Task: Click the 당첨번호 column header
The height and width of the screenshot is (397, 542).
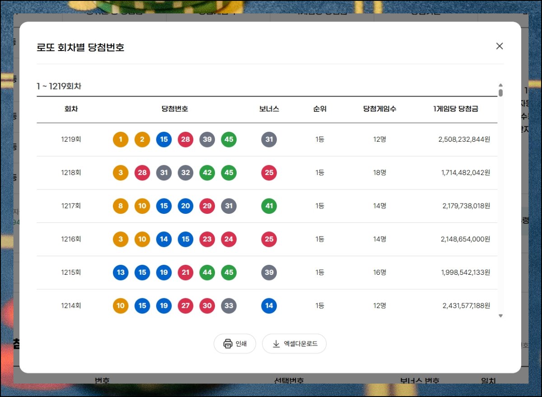Action: [175, 109]
